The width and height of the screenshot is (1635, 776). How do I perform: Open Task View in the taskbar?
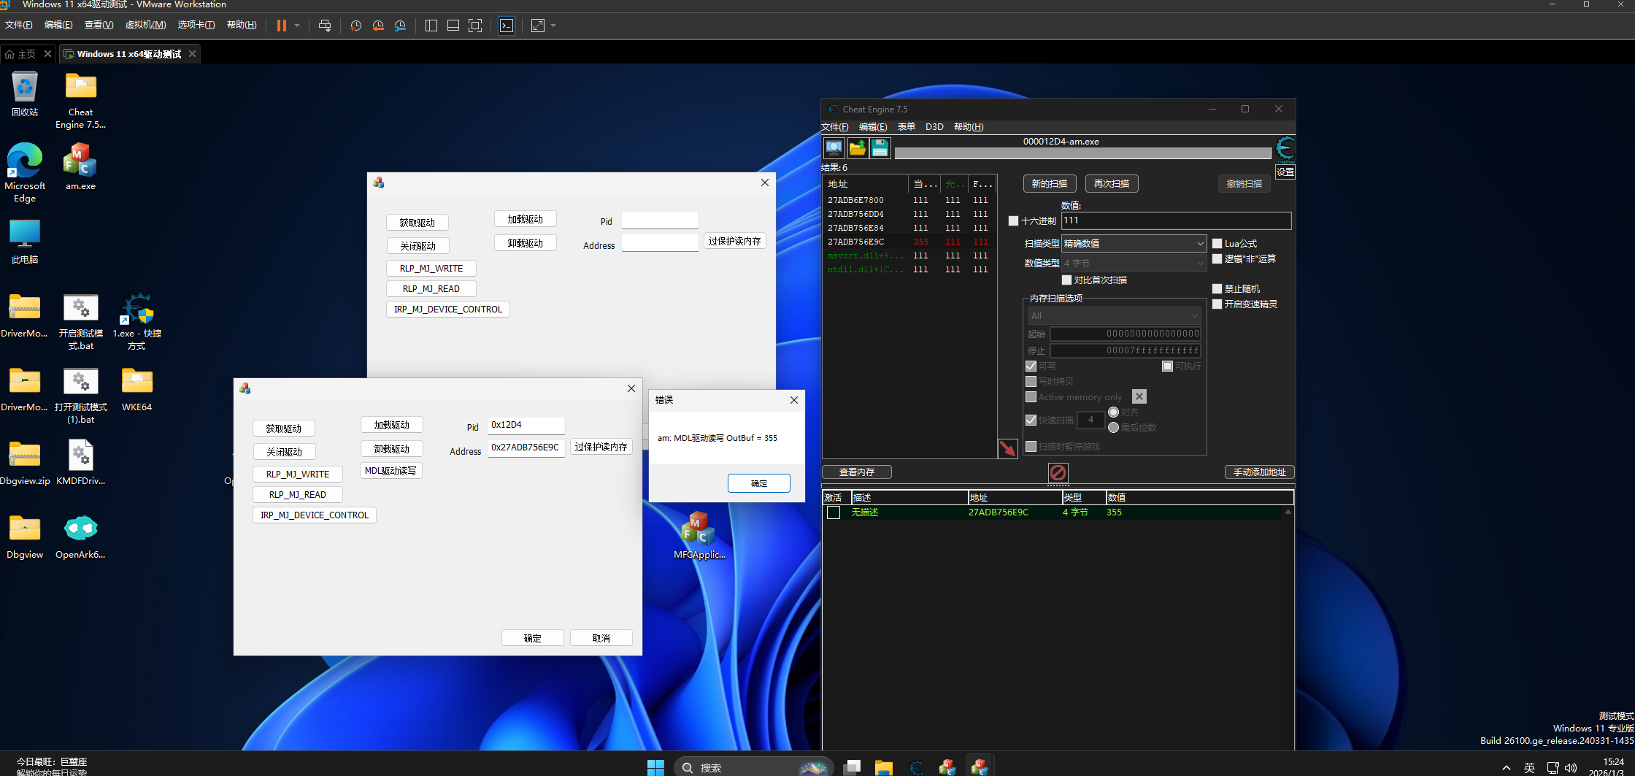[x=852, y=767]
